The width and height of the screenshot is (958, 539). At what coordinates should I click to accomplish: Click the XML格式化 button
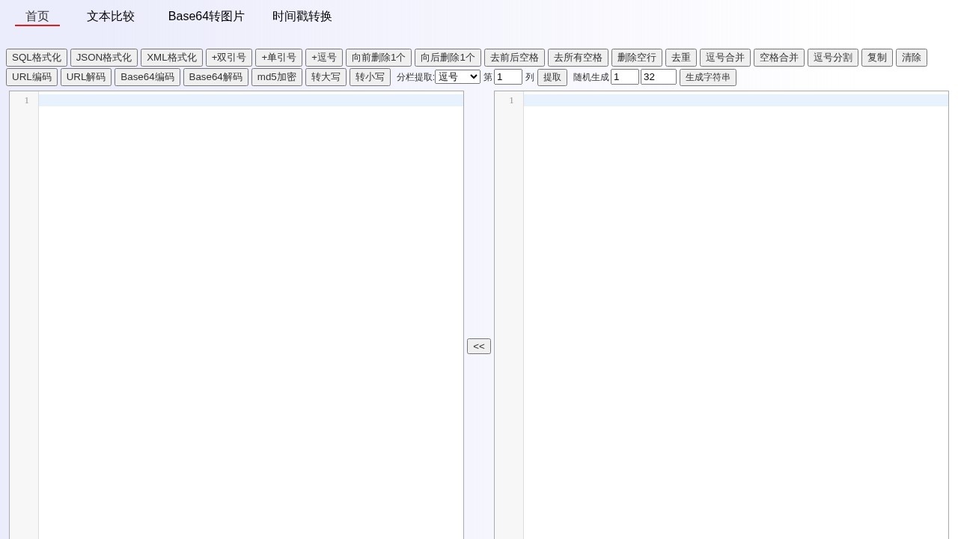pos(171,58)
